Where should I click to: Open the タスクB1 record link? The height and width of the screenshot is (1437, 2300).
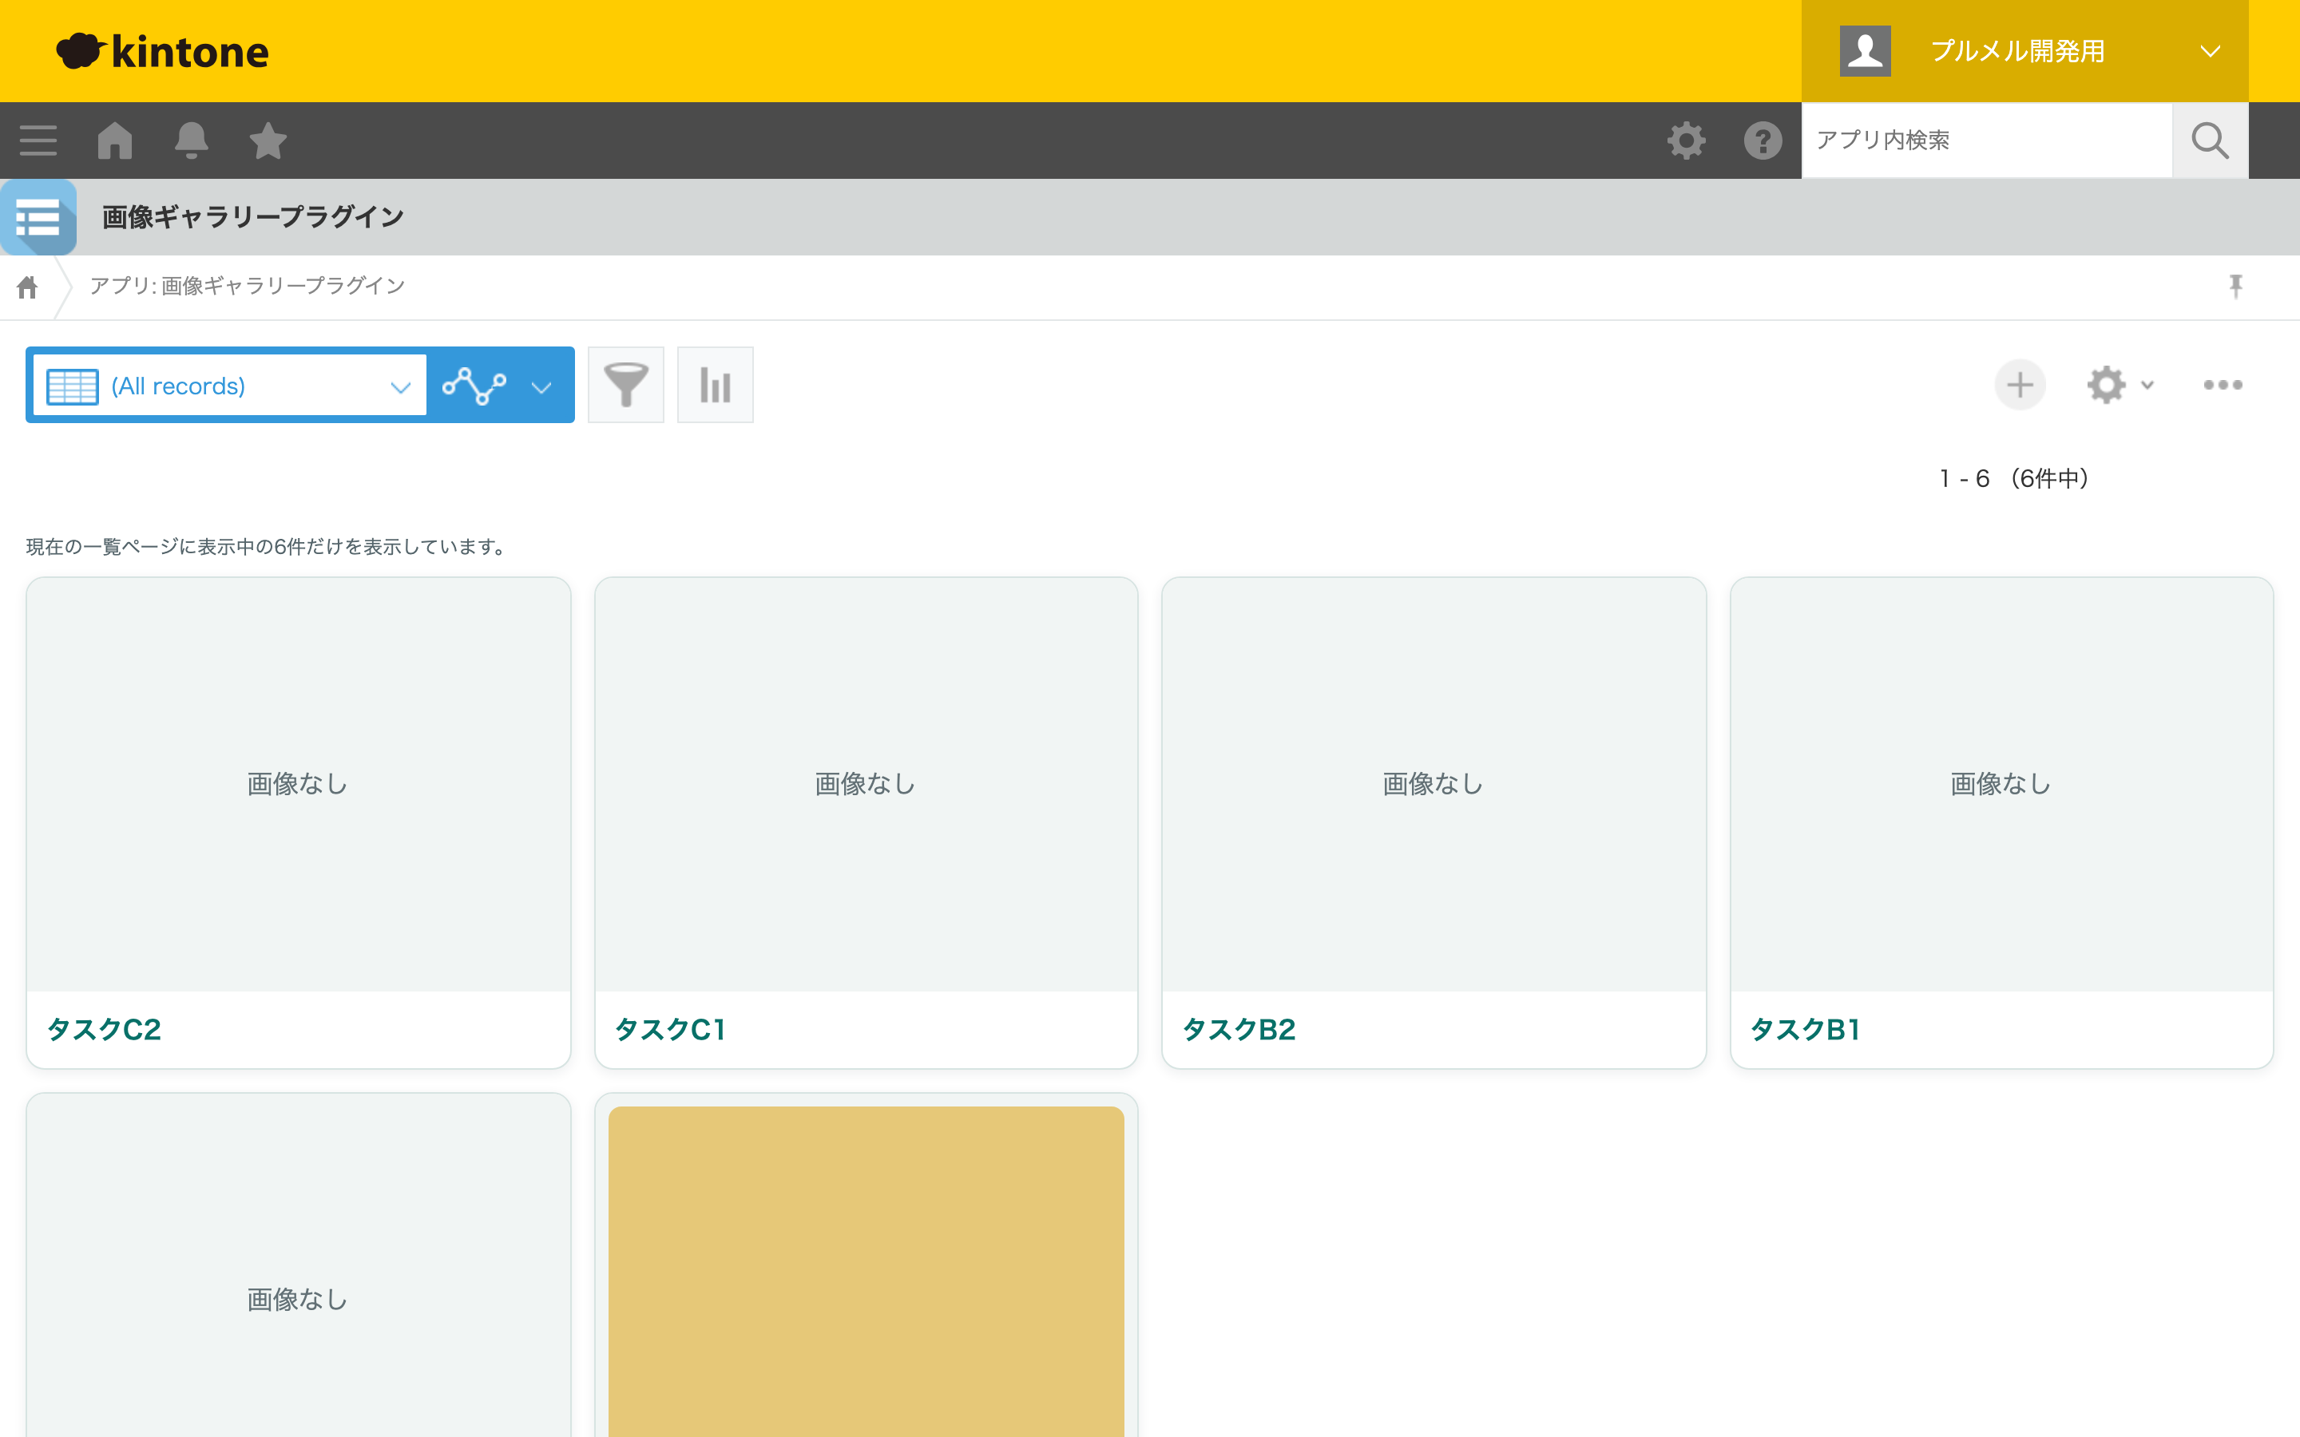[x=1805, y=1029]
